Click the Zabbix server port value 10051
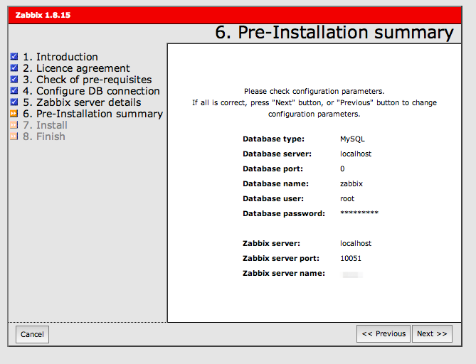The height and width of the screenshot is (364, 476). point(351,259)
